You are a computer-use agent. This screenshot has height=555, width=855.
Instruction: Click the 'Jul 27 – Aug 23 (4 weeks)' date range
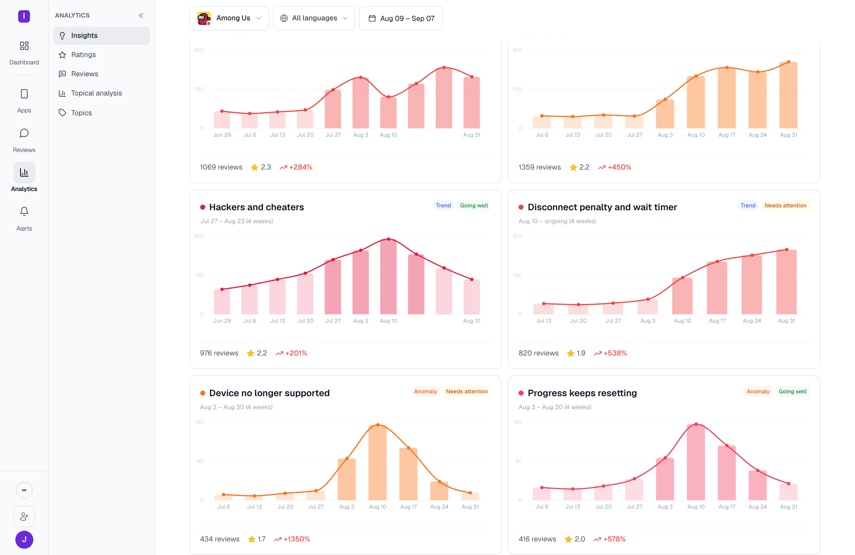tap(236, 221)
